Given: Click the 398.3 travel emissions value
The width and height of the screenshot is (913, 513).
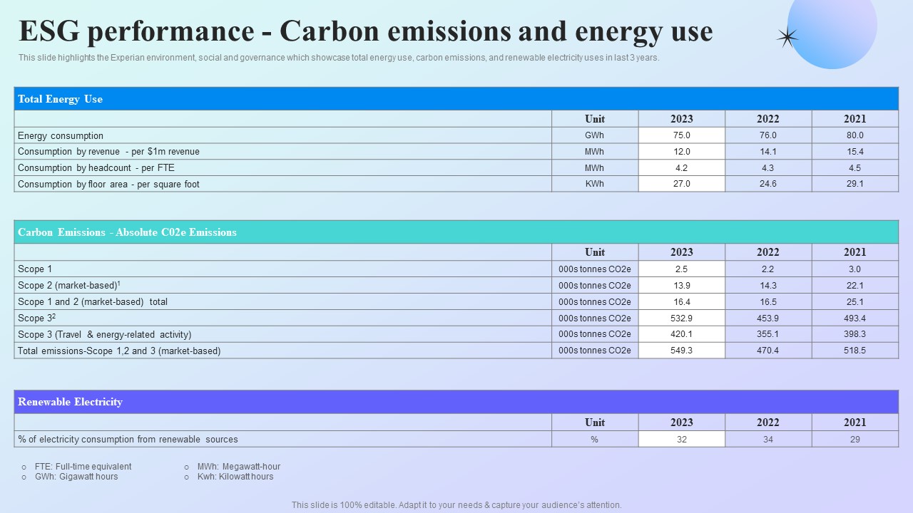Looking at the screenshot, I should (855, 334).
